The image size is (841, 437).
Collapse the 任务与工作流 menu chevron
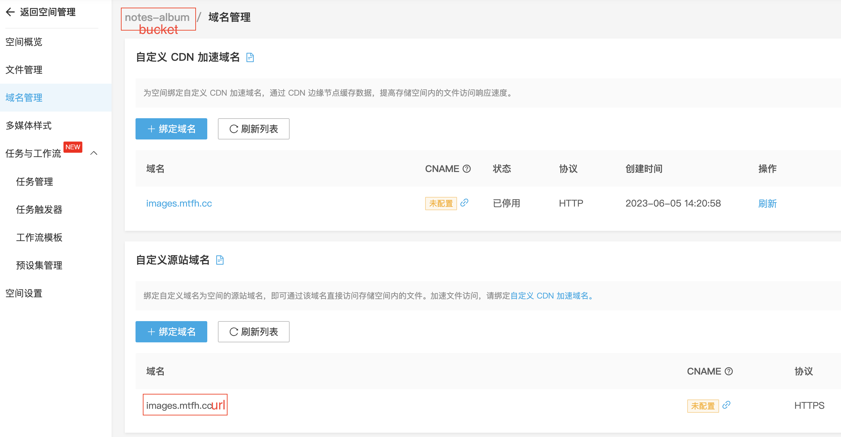[x=94, y=153]
